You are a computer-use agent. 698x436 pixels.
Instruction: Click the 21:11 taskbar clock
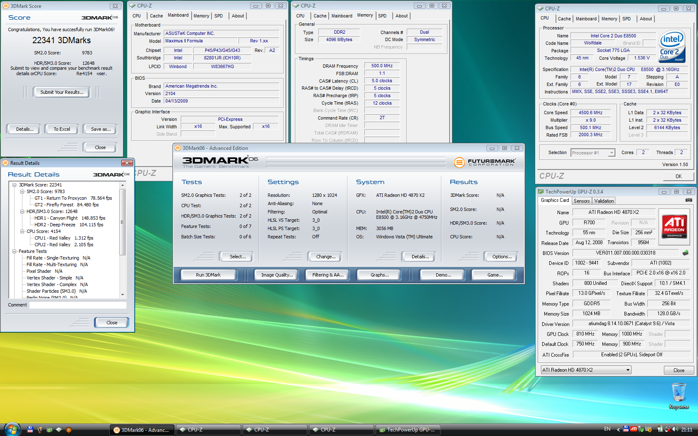coord(687,429)
